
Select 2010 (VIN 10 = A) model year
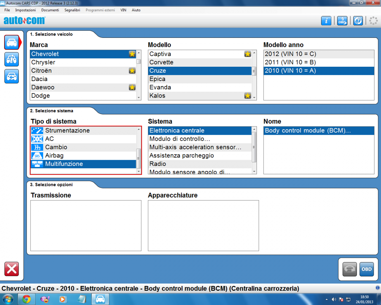coord(319,71)
